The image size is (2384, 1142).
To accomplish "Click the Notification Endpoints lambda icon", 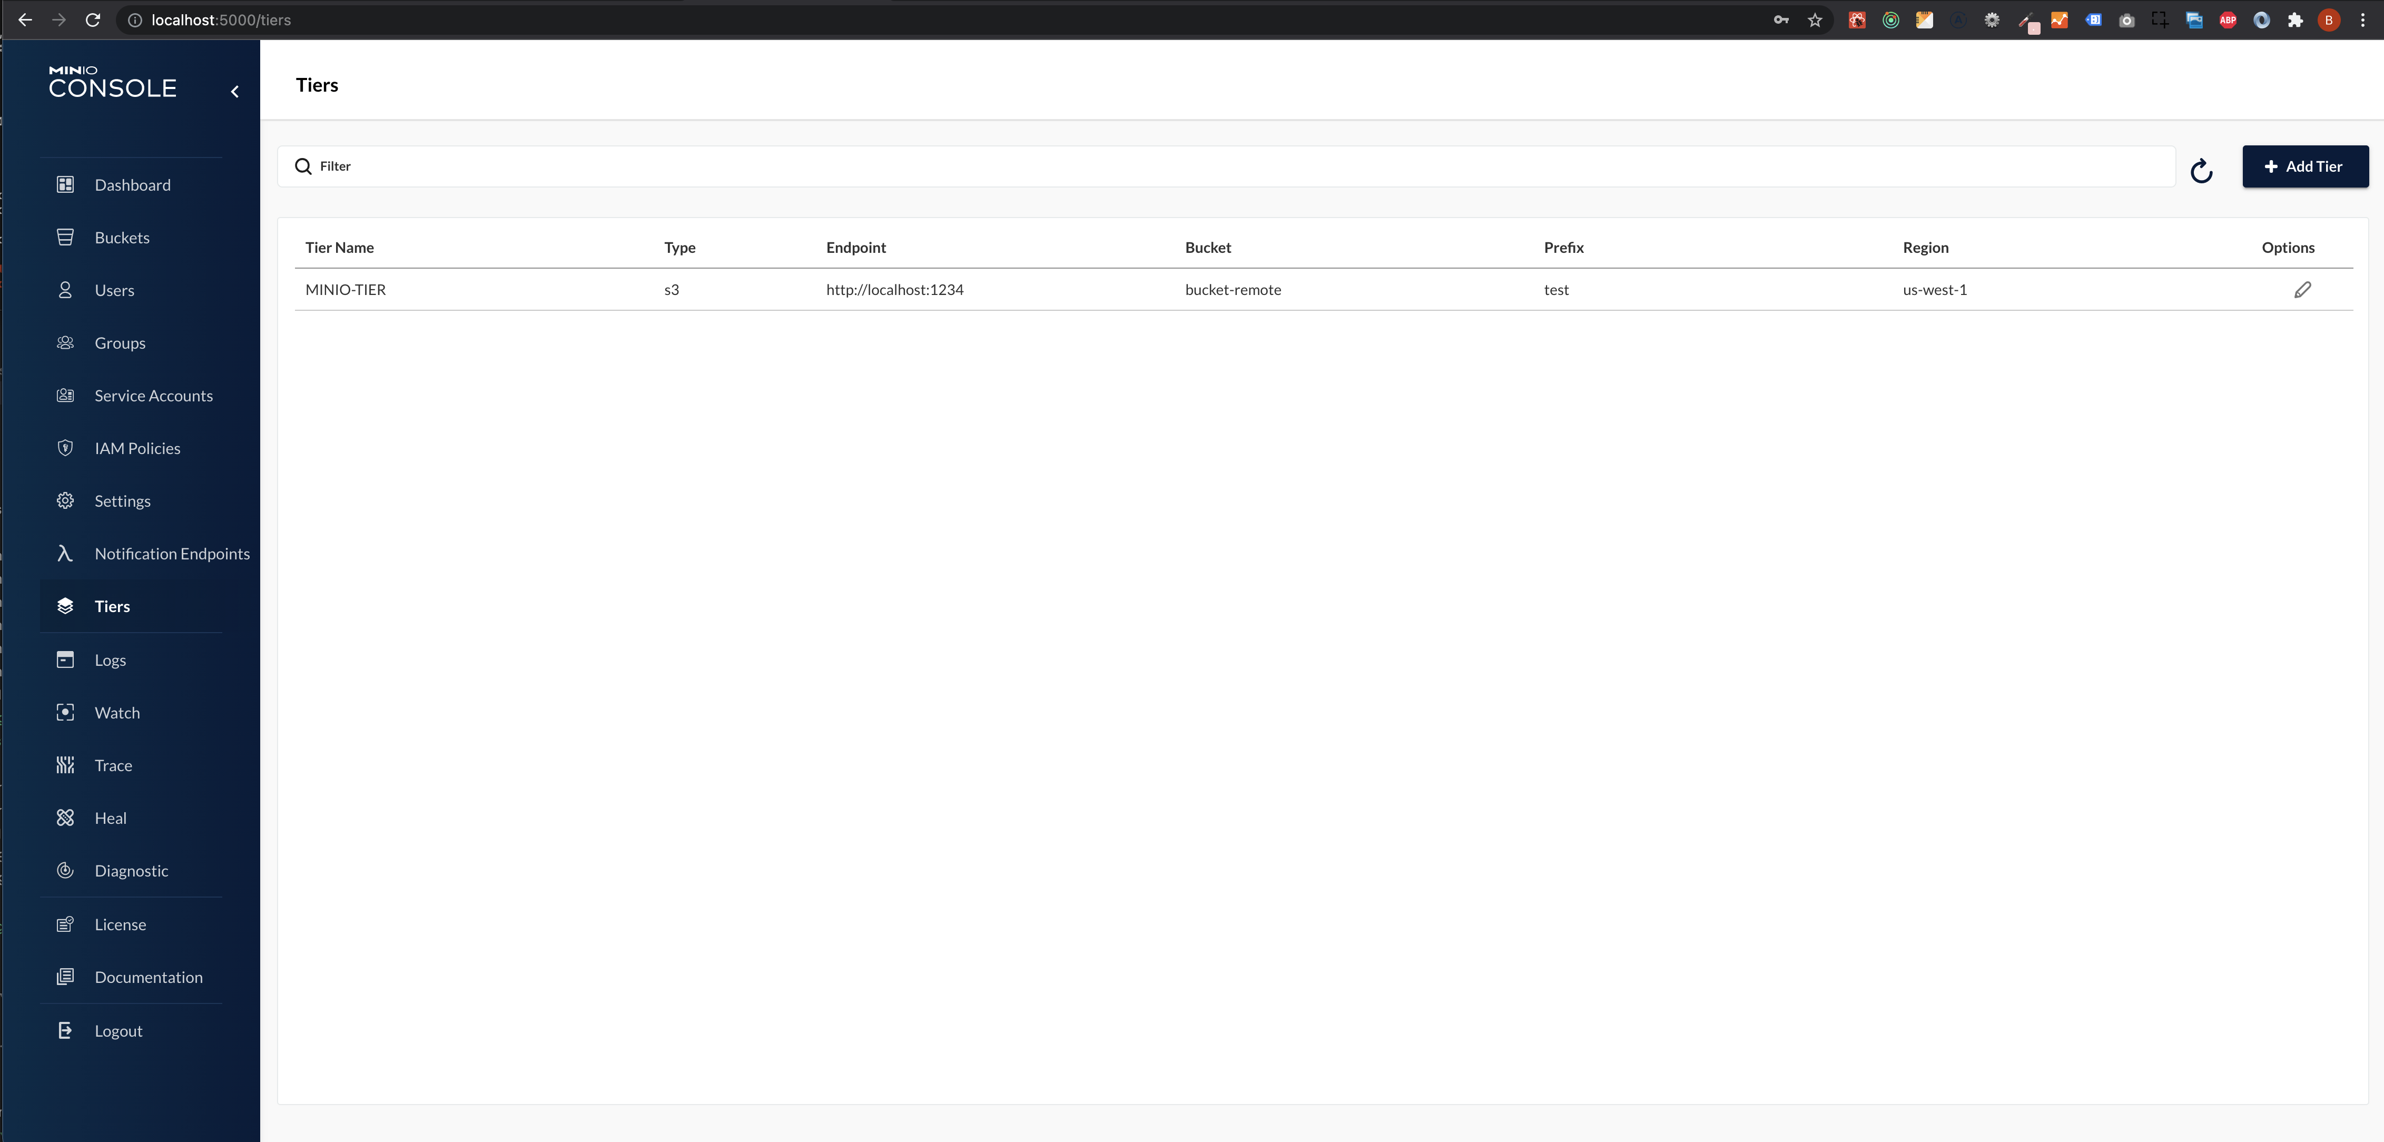I will (65, 554).
